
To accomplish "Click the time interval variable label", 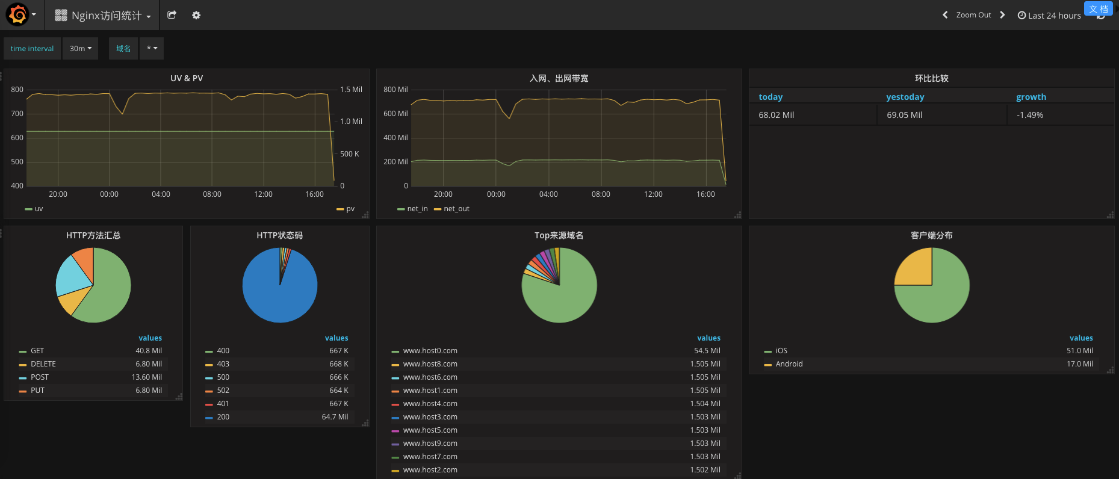I will pyautogui.click(x=33, y=48).
